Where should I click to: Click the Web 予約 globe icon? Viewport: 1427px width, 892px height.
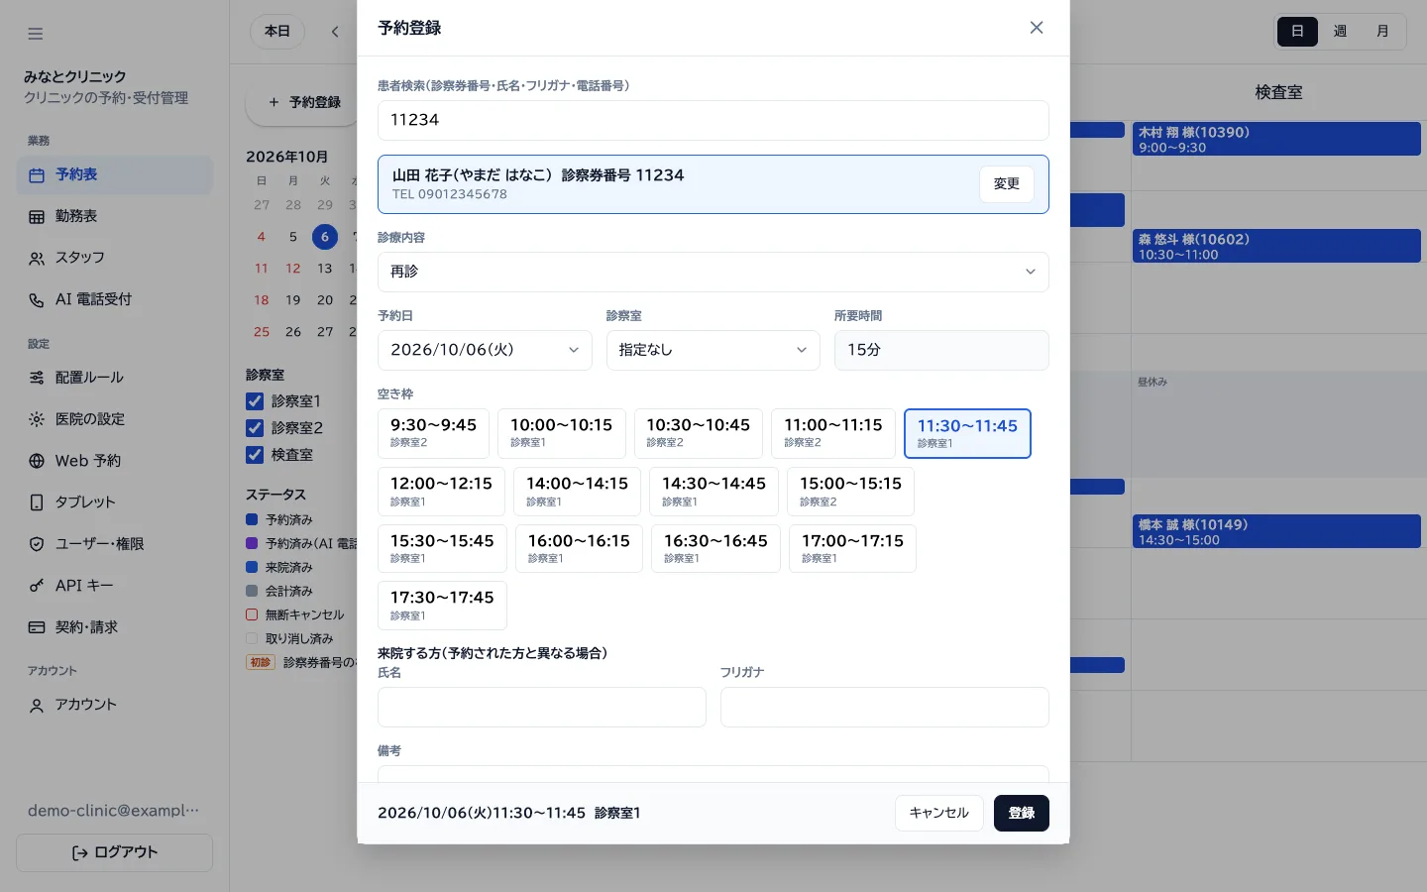tap(37, 461)
